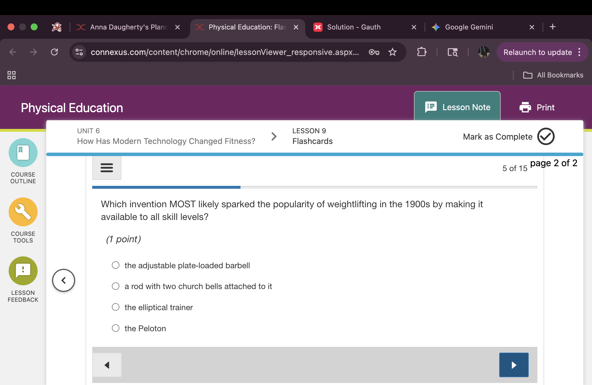This screenshot has width=592, height=385.
Task: Select the adjustable plate-loaded barbell option
Action: 116,265
